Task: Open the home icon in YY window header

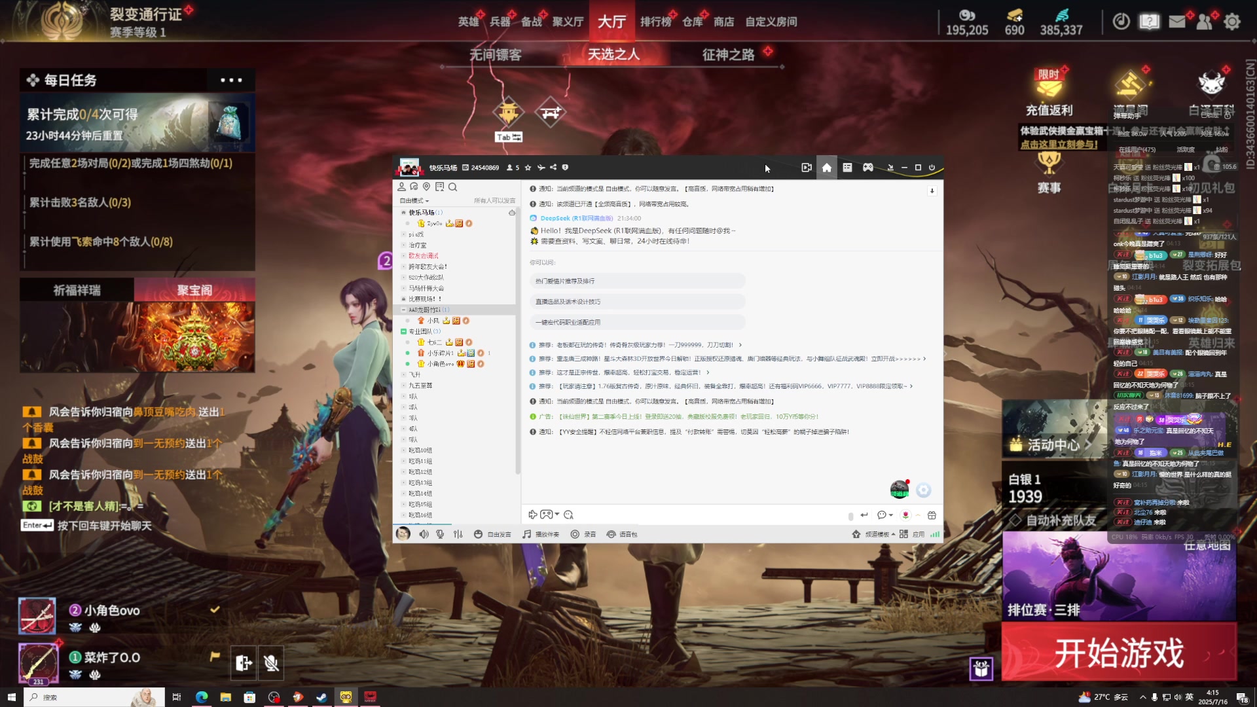Action: [x=827, y=168]
